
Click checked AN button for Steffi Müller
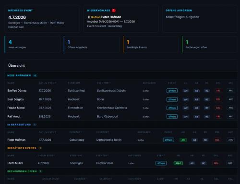pos(178,163)
